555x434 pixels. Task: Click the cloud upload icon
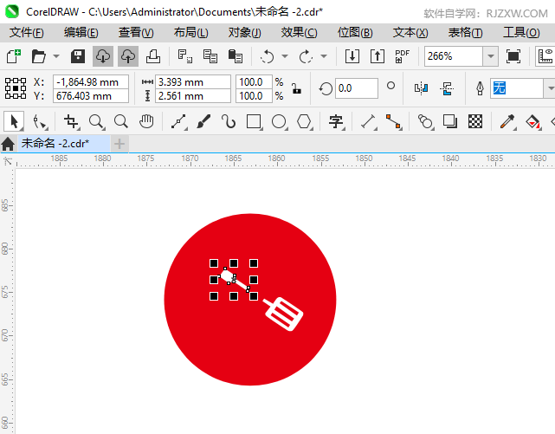click(128, 56)
